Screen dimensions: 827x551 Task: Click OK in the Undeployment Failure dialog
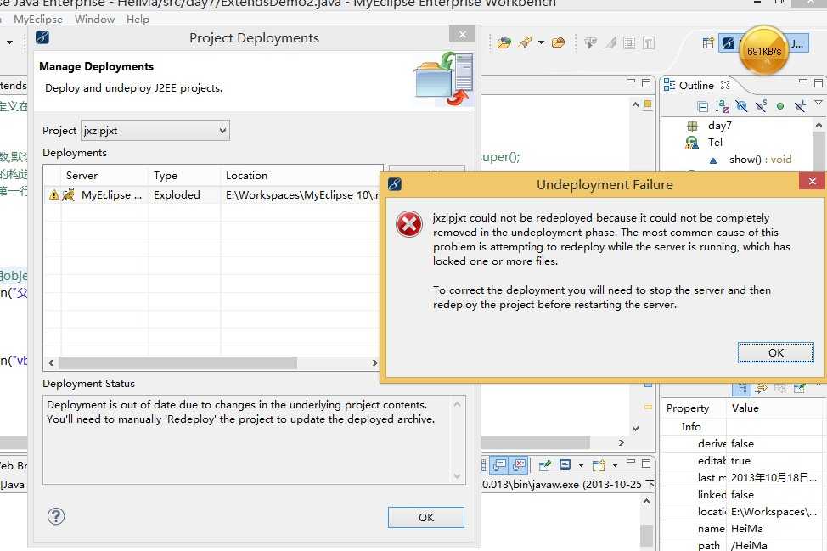tap(775, 352)
